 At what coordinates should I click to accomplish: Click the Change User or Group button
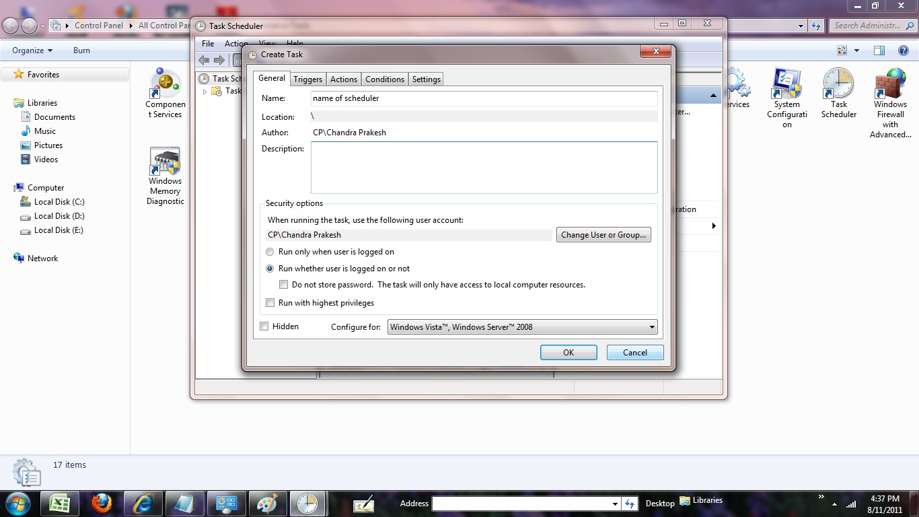tap(603, 234)
